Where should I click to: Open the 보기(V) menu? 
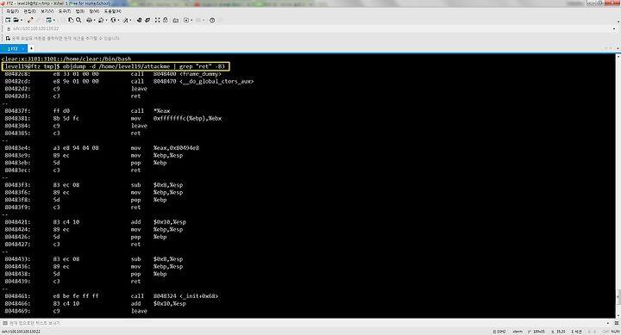pos(47,11)
